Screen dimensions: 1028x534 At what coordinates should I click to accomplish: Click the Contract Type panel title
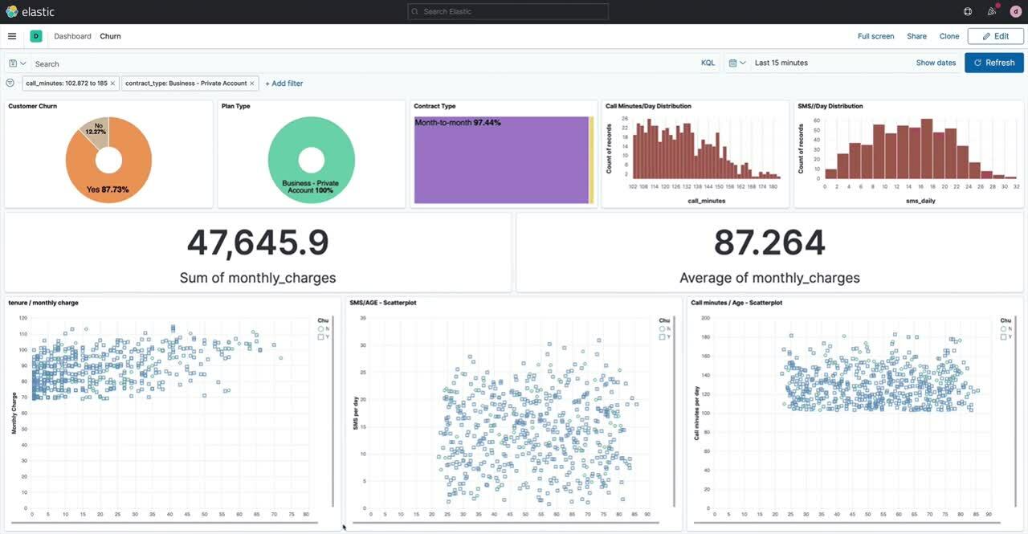click(x=434, y=106)
